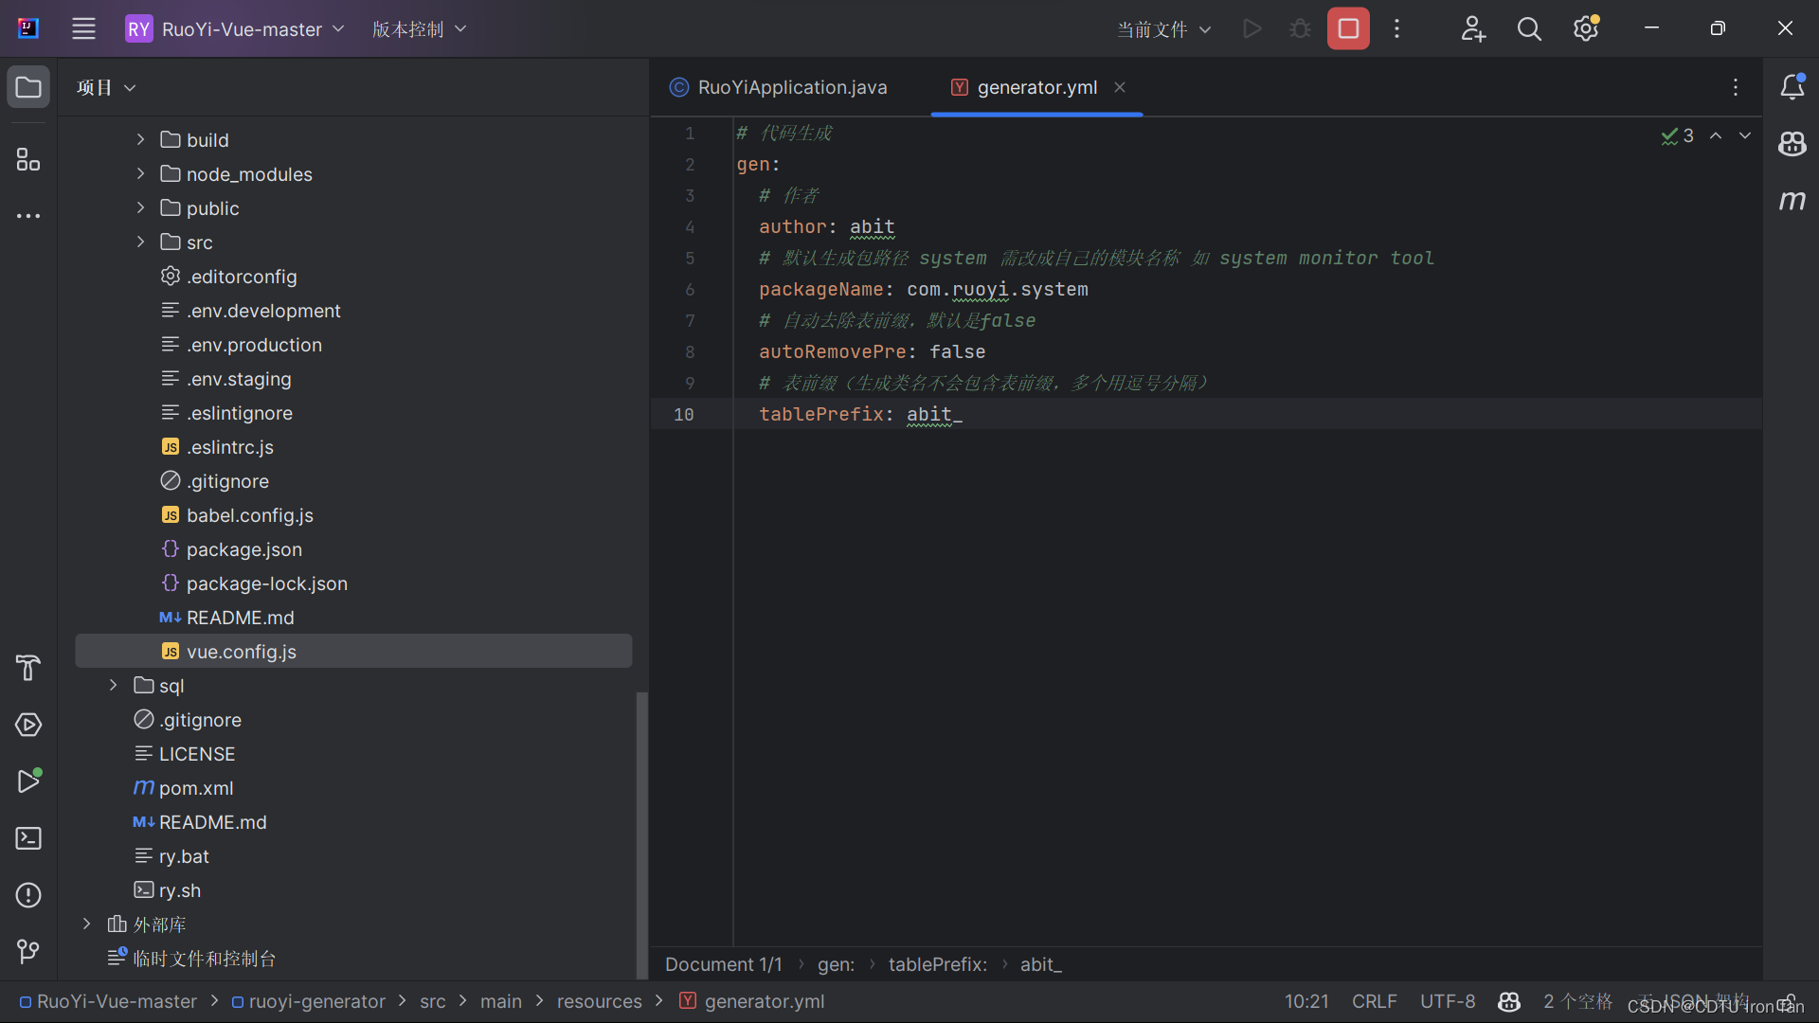Select the babel.config.js file

pos(250,514)
